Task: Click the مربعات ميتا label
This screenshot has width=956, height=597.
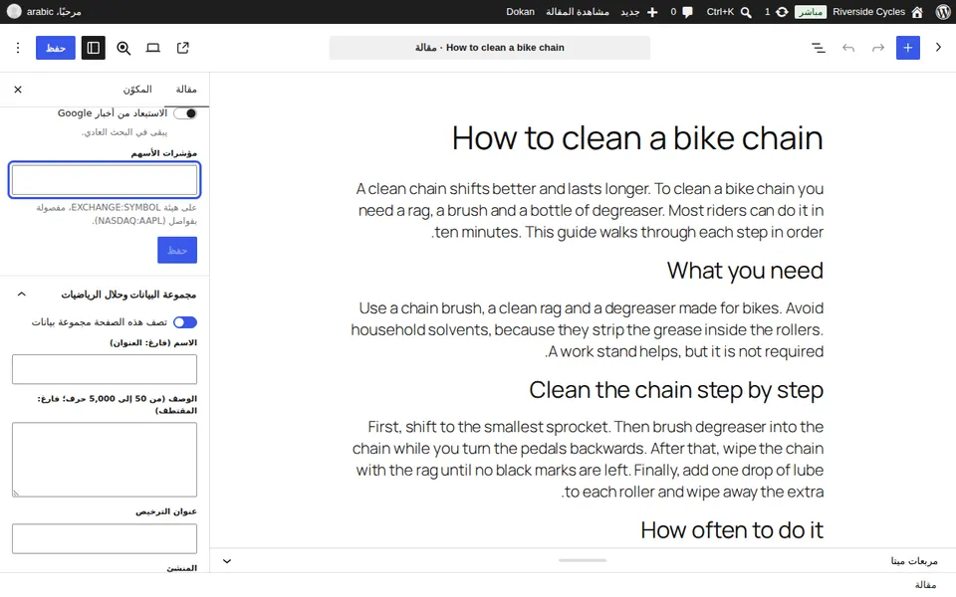Action: pos(914,561)
